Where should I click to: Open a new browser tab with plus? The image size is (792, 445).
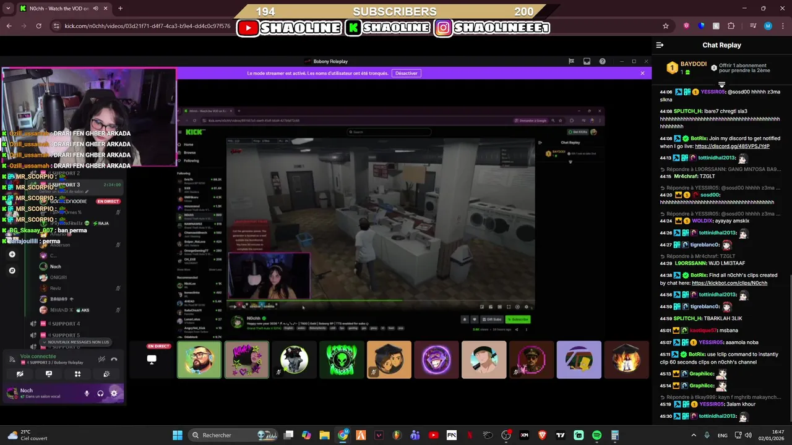pos(120,9)
